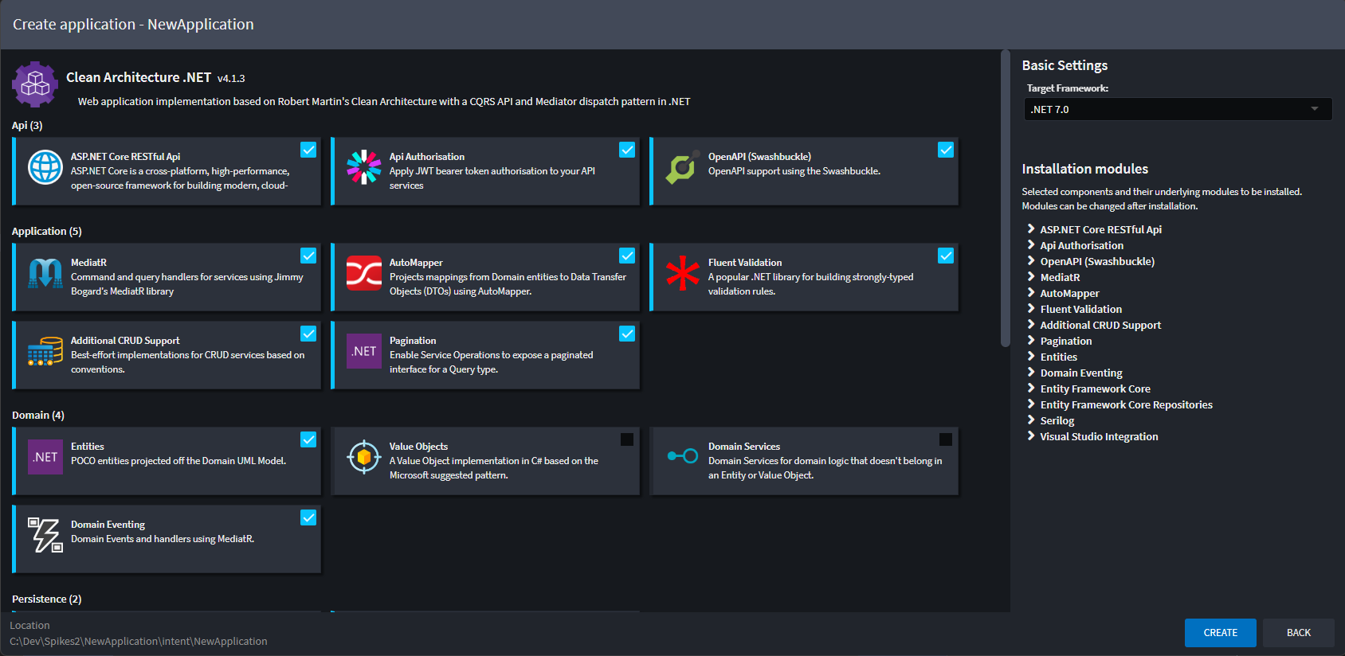The image size is (1345, 656).
Task: Click the "Persistence (2)" section heading
Action: 47,599
